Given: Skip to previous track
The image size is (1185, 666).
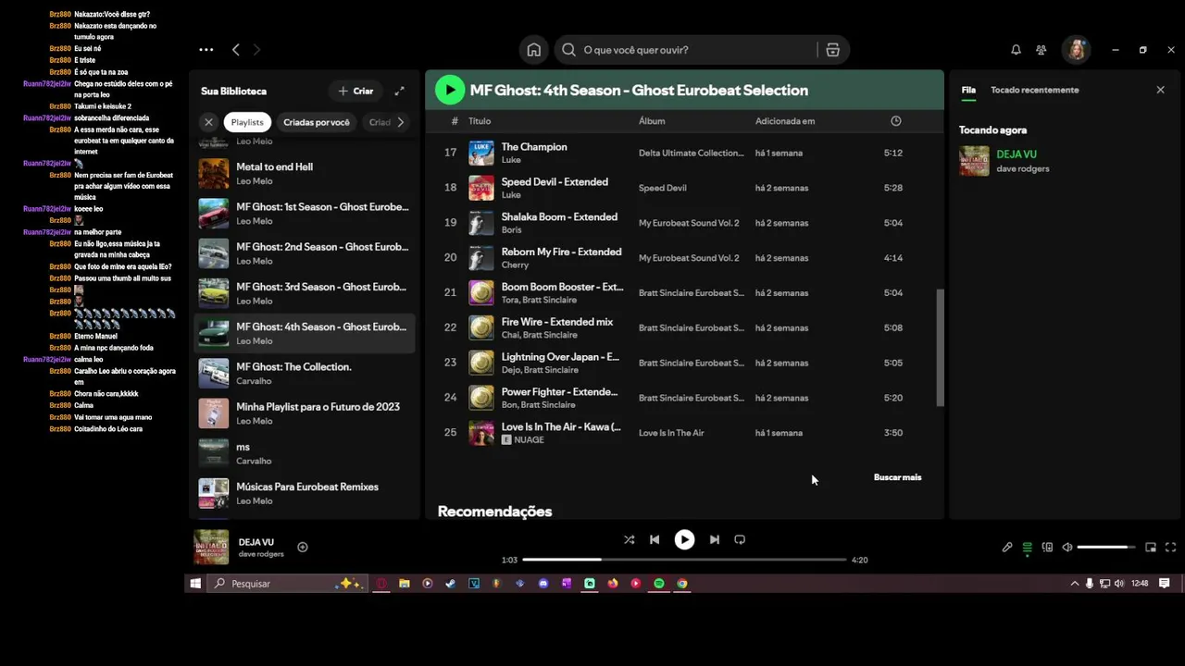Looking at the screenshot, I should point(655,539).
